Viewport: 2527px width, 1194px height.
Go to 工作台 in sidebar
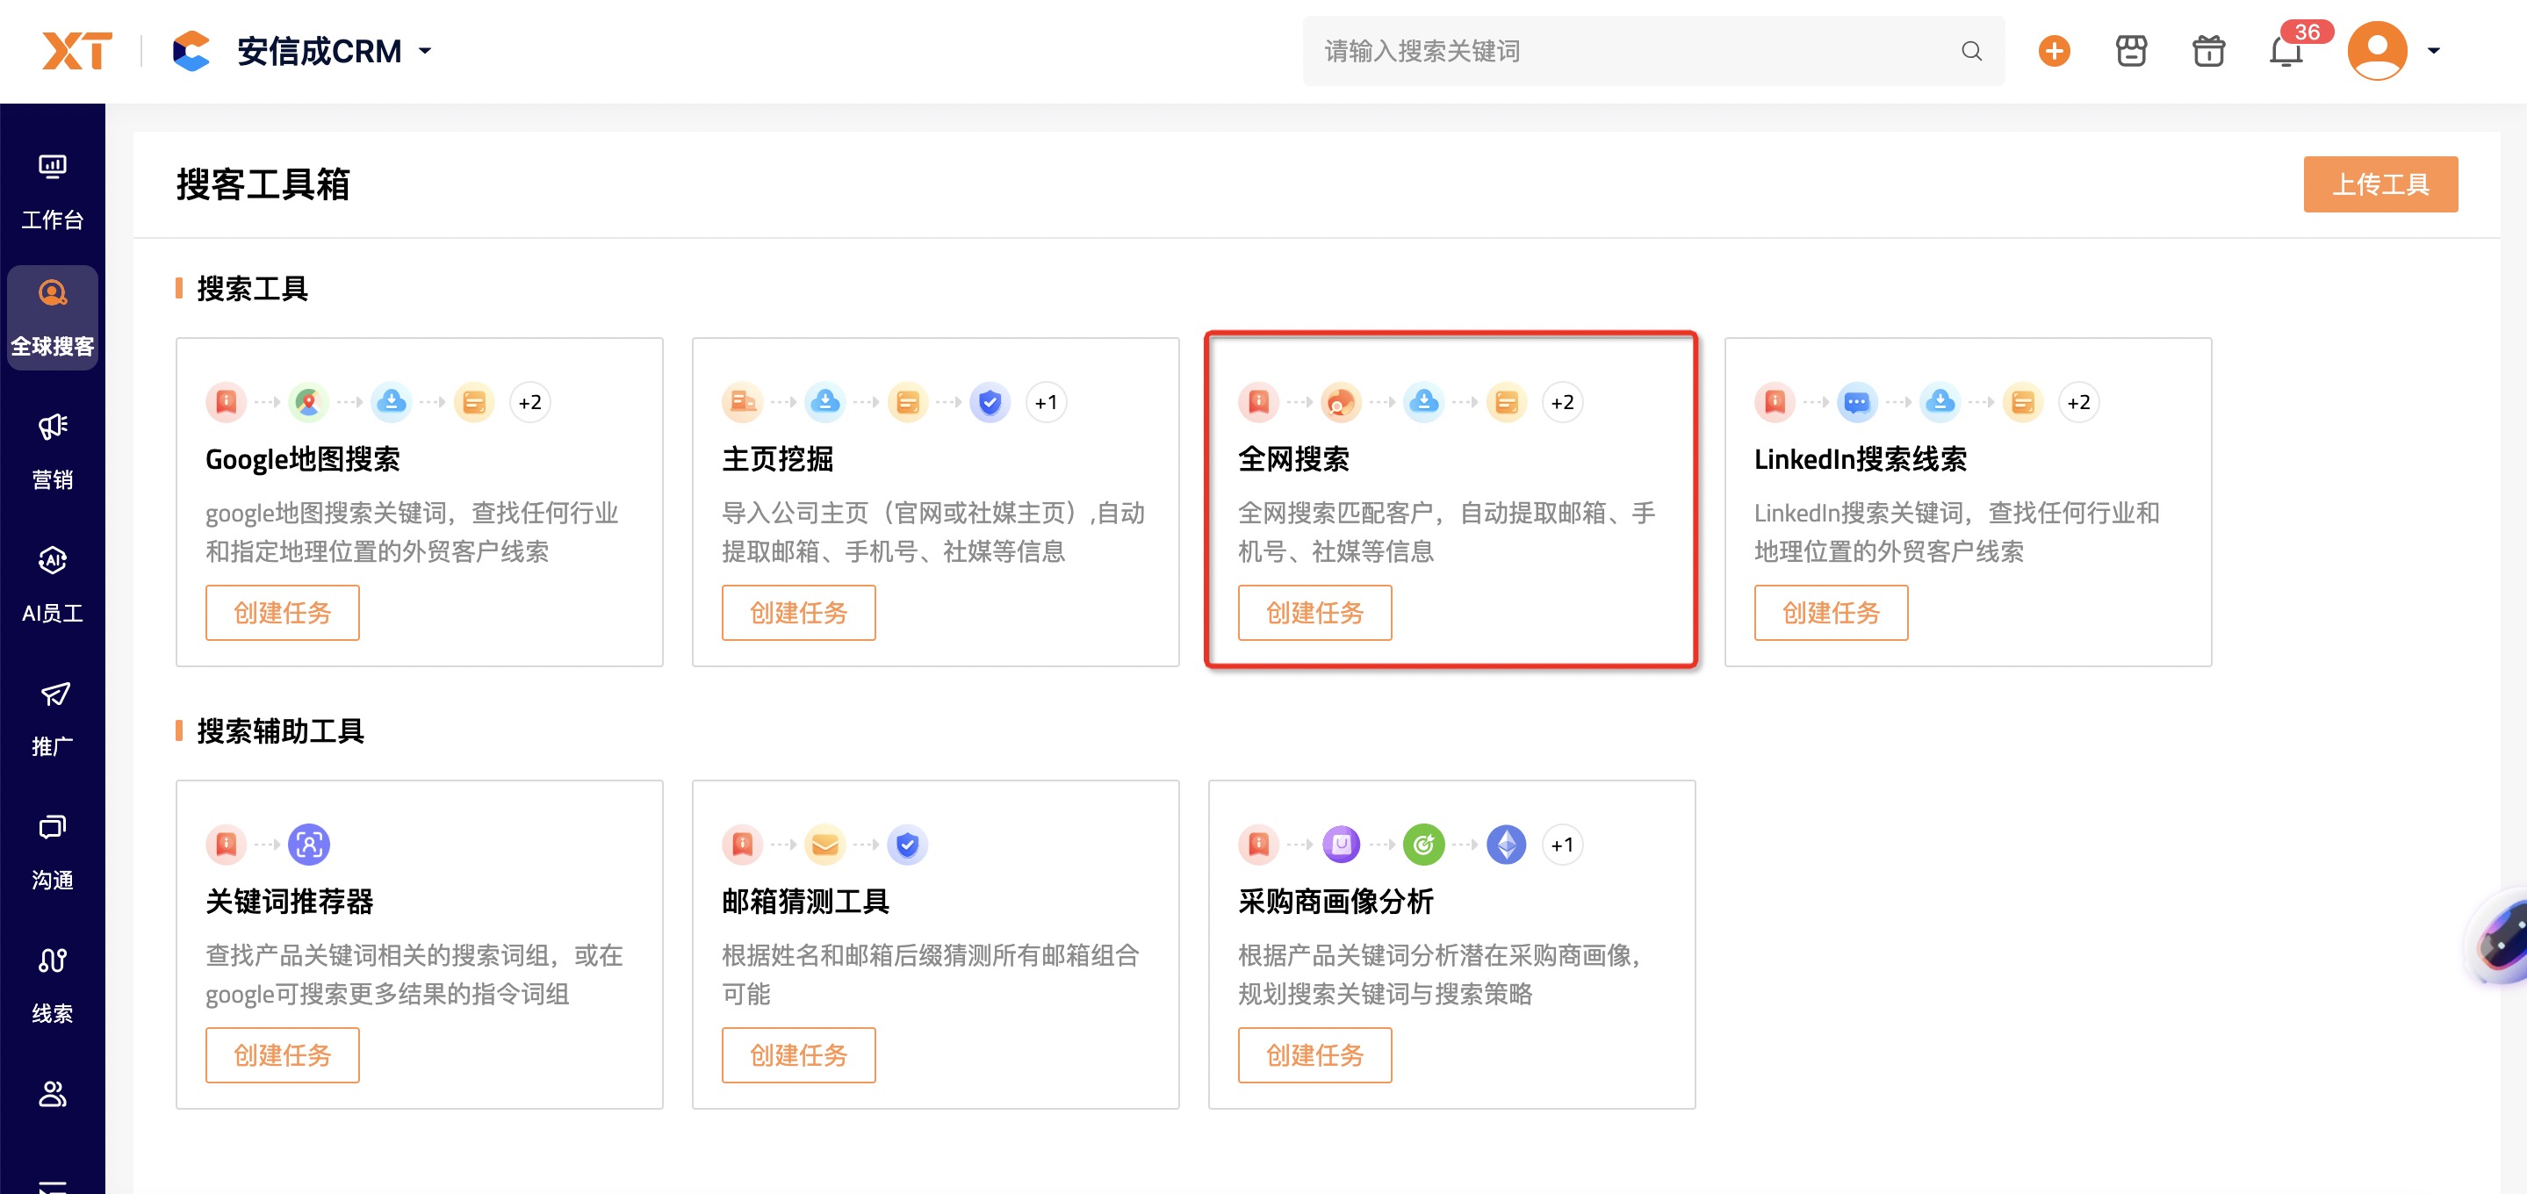[52, 191]
